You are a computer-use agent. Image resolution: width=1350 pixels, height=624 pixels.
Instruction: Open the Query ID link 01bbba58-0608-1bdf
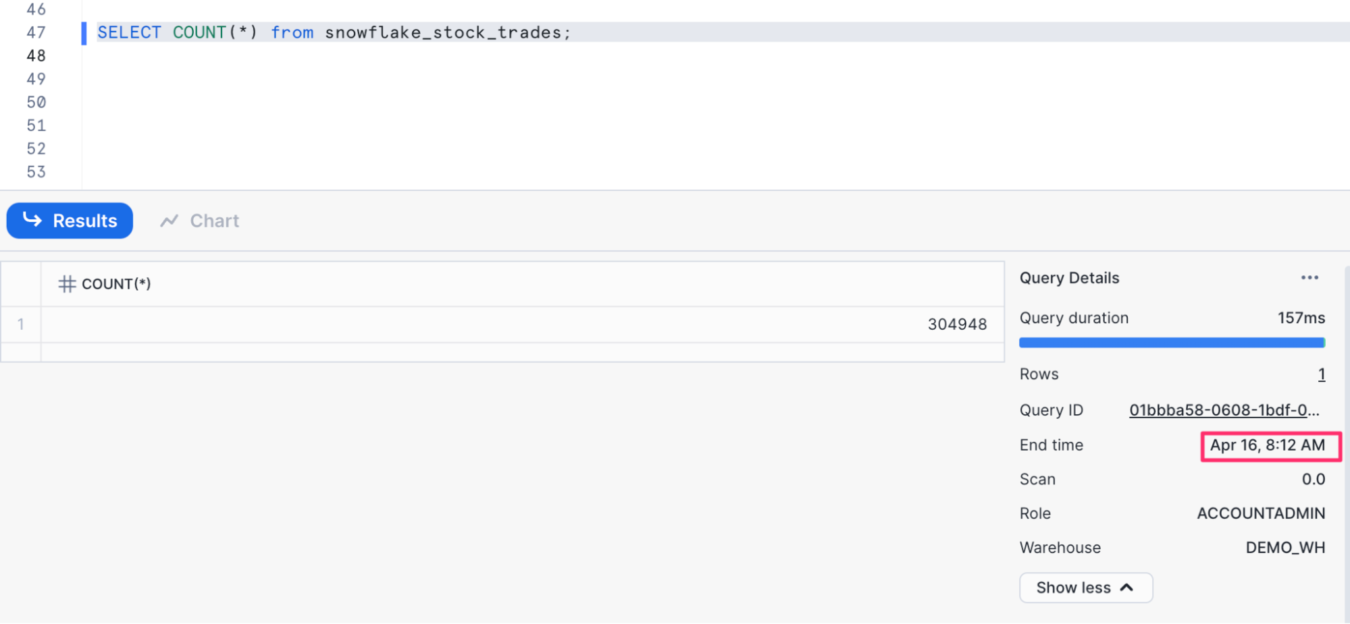(x=1224, y=410)
